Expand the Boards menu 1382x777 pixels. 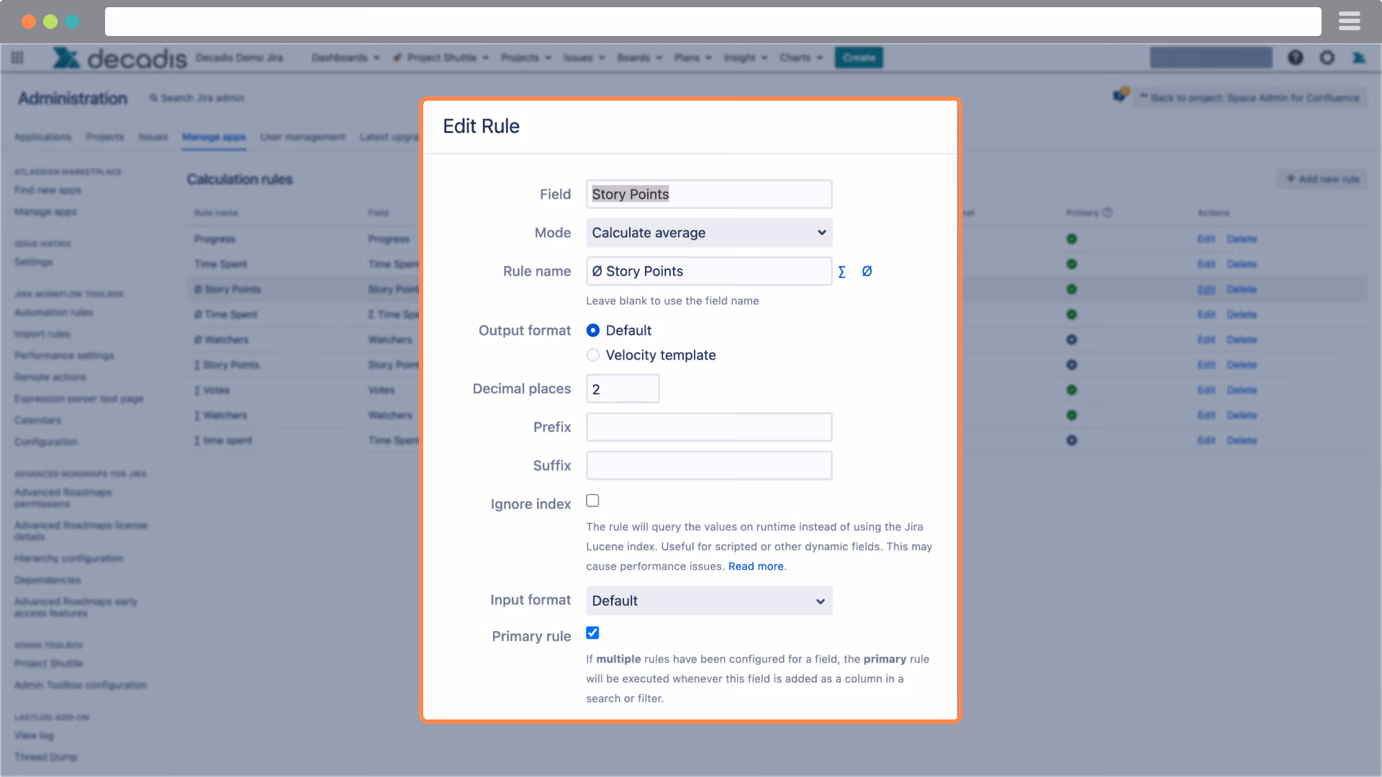639,58
